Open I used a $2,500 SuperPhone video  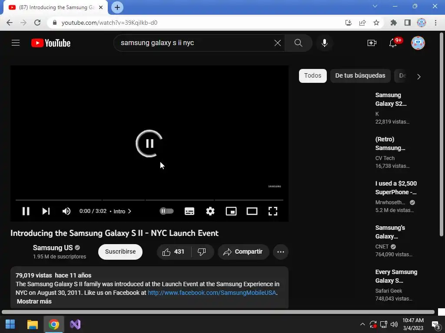pyautogui.click(x=396, y=188)
